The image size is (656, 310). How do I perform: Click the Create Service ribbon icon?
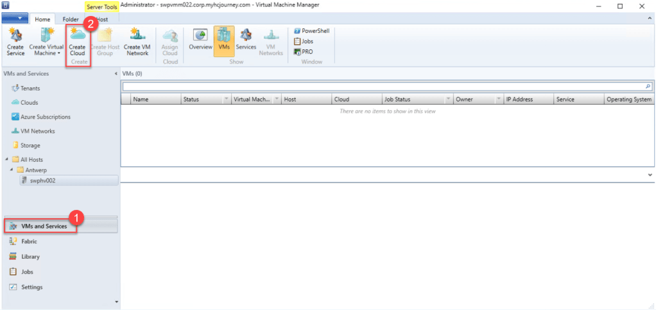(15, 41)
